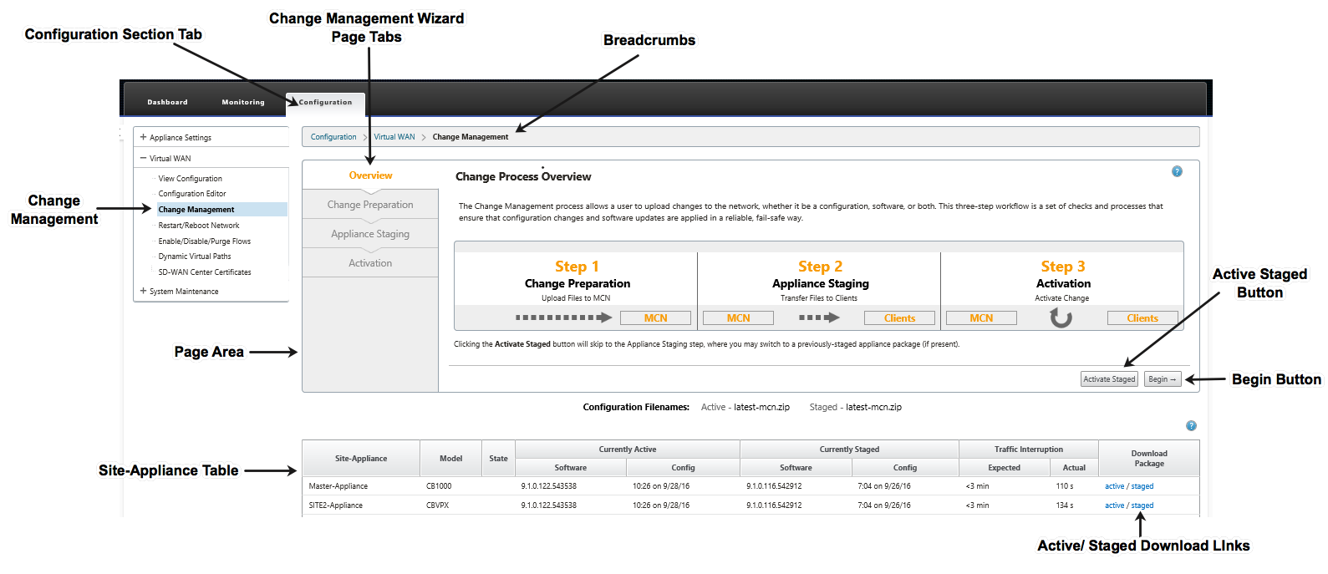This screenshot has width=1328, height=574.
Task: Click the circular activation arrow icon in Step 3
Action: [1061, 317]
